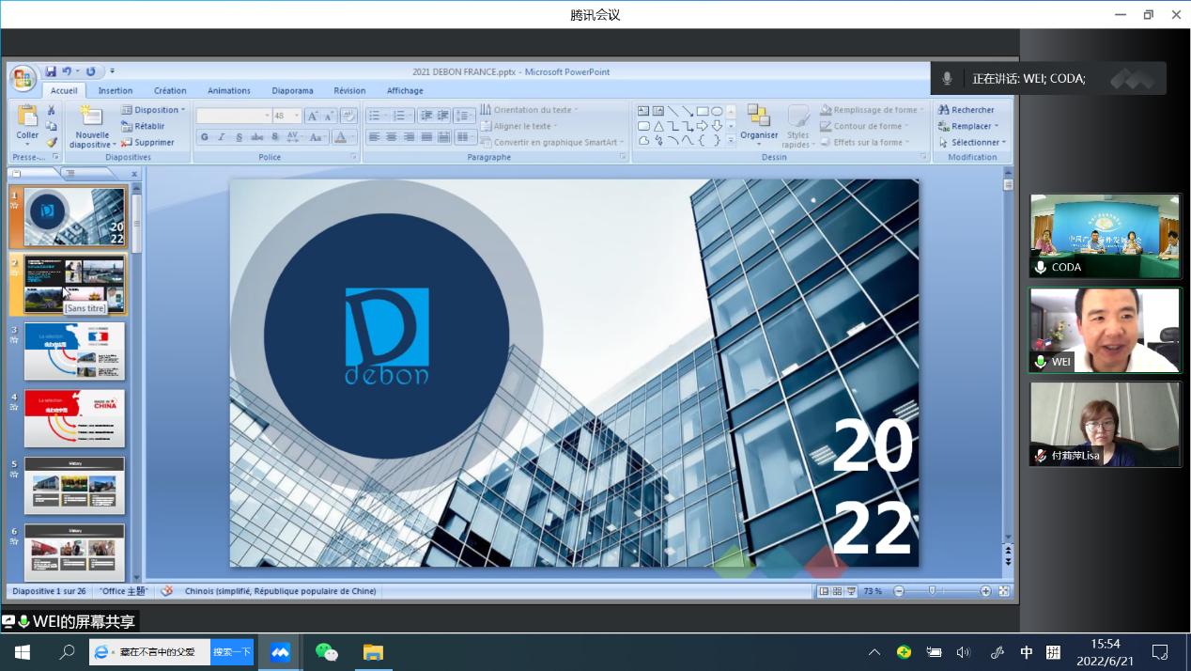Open the Paragraphe dialog launcher
This screenshot has height=671, width=1191.
(x=623, y=157)
